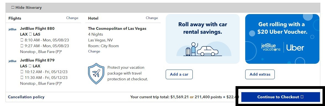This screenshot has height=106, width=325.
Task: Click the Flights Change link
Action: [72, 18]
